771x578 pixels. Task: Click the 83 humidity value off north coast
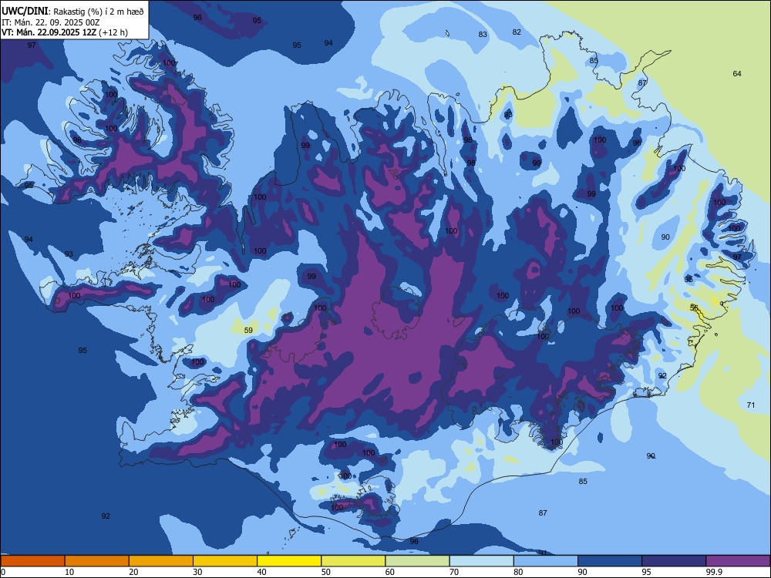tap(483, 35)
